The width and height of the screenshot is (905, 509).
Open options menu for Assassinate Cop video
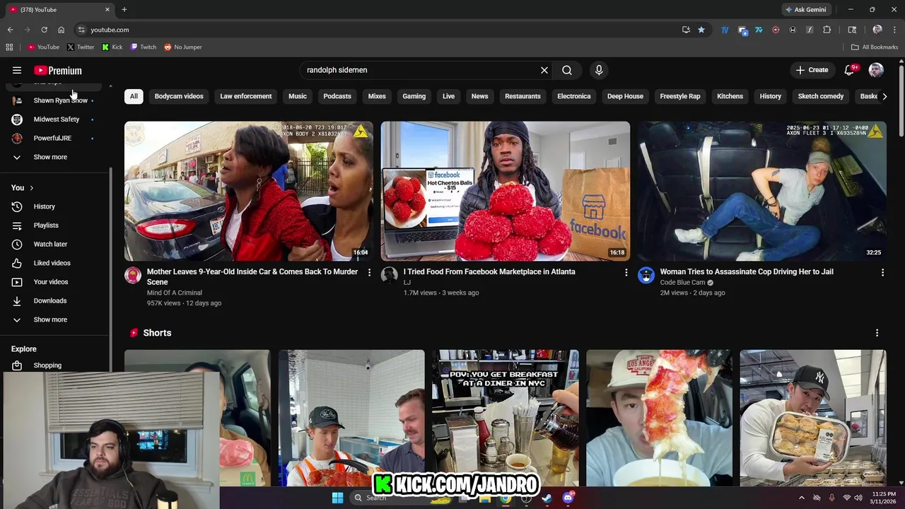tap(882, 272)
